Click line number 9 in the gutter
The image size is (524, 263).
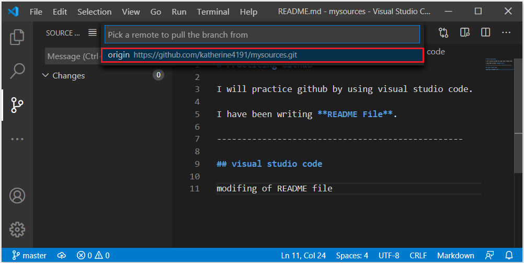tap(197, 164)
